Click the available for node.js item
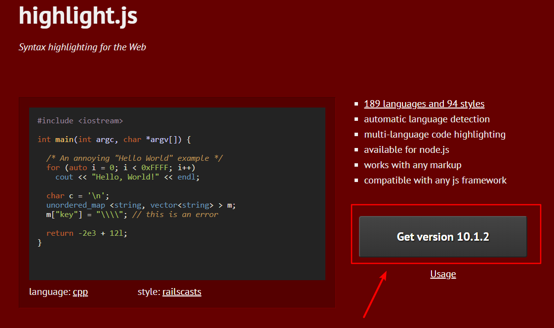 click(406, 150)
